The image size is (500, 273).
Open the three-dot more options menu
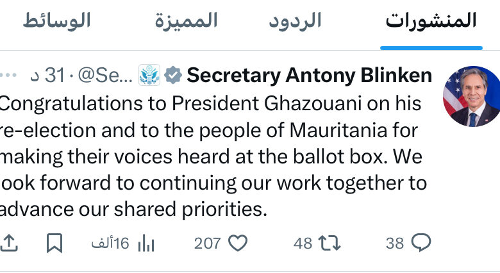pyautogui.click(x=8, y=75)
